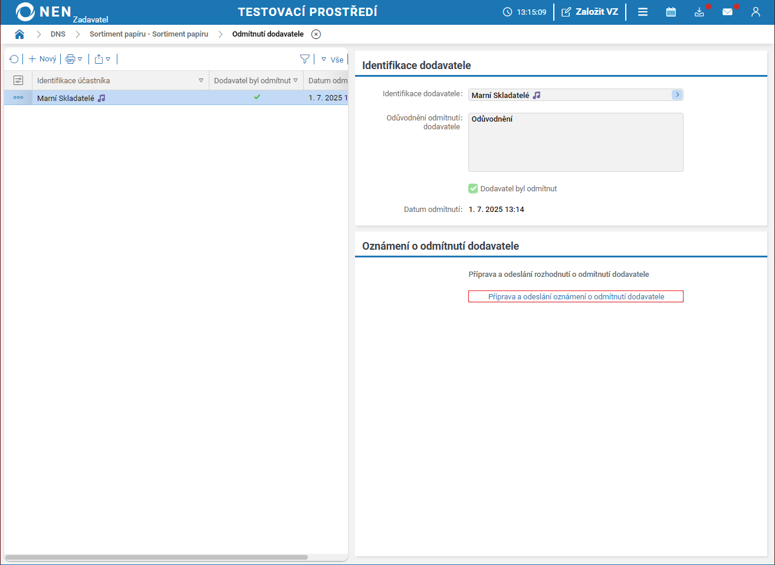Close the Odmítnutí dodavatele breadcrumb with the X icon
This screenshot has width=775, height=565.
316,34
